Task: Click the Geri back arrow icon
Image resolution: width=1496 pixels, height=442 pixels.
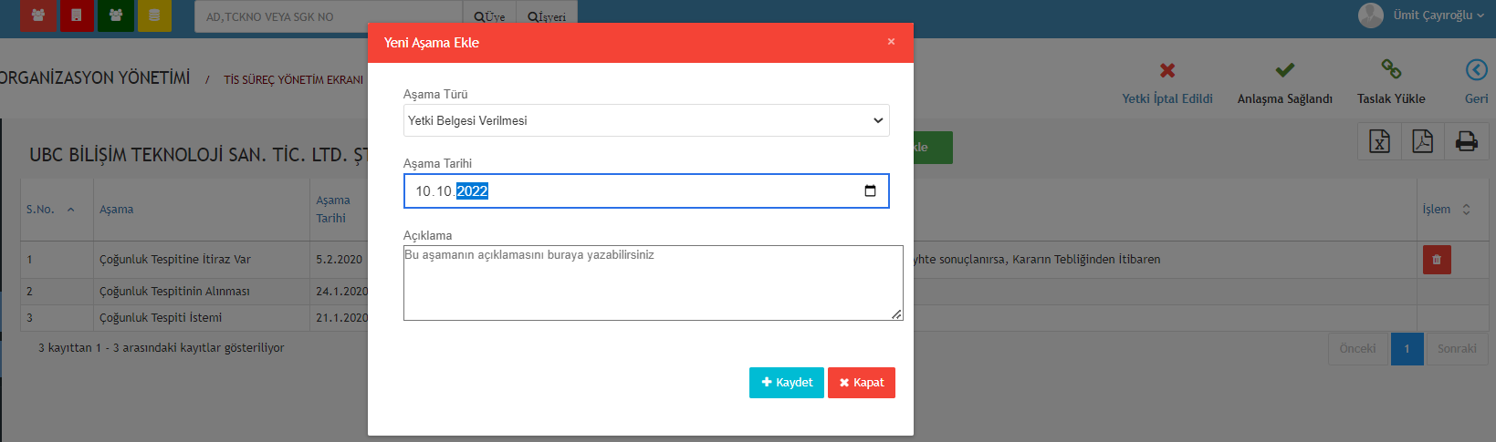Action: tap(1476, 70)
